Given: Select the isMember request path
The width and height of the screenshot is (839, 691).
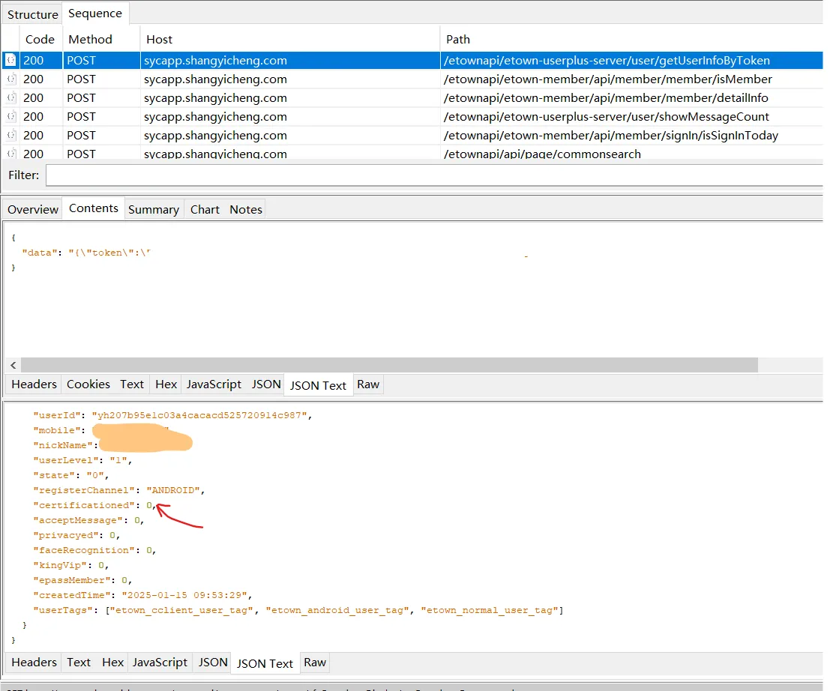Looking at the screenshot, I should [608, 79].
